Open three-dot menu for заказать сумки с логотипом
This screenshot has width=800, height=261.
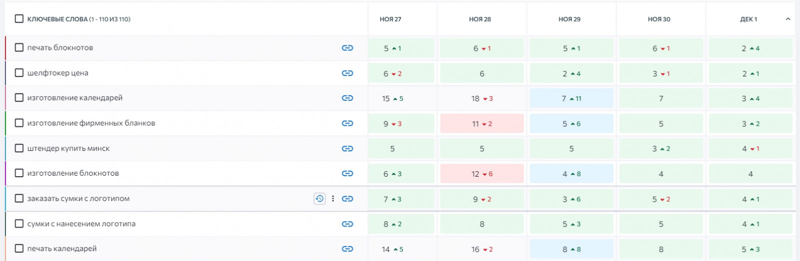[x=333, y=199]
